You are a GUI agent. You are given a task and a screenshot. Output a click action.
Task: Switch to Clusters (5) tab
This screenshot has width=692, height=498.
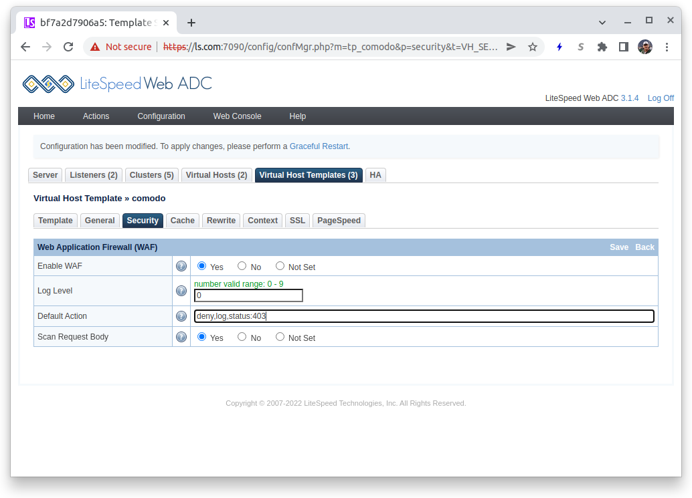click(151, 175)
